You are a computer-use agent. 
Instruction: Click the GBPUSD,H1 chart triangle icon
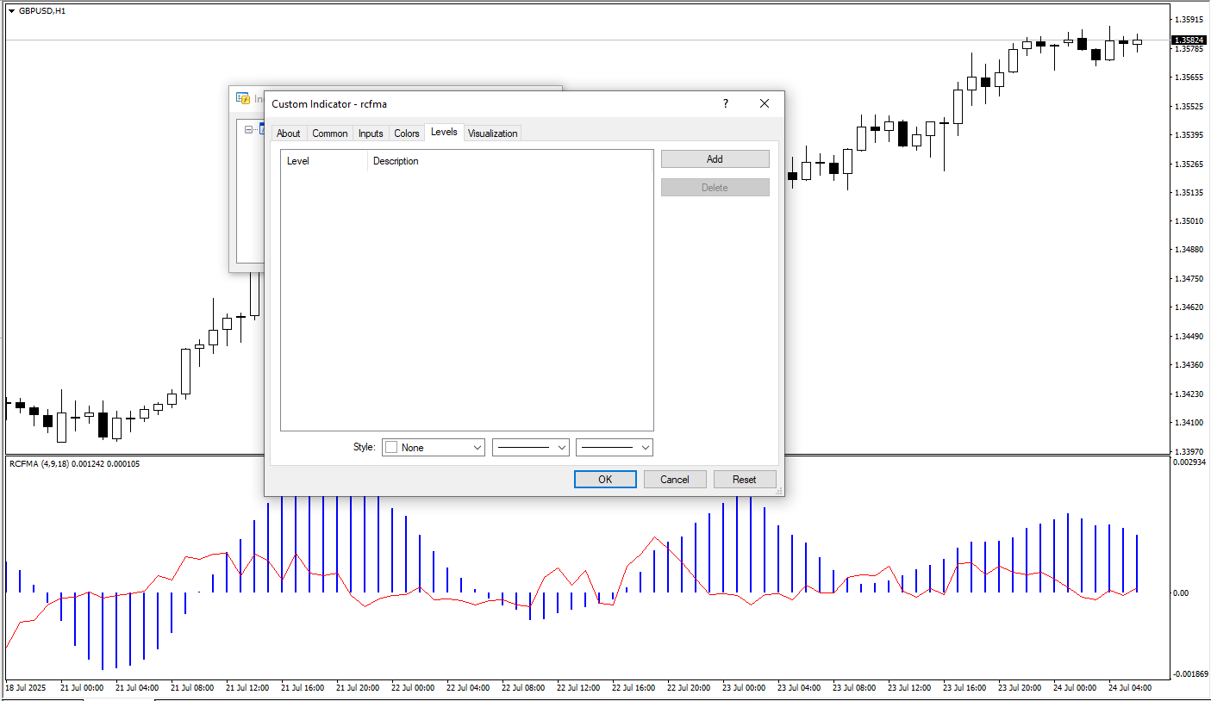pos(11,11)
